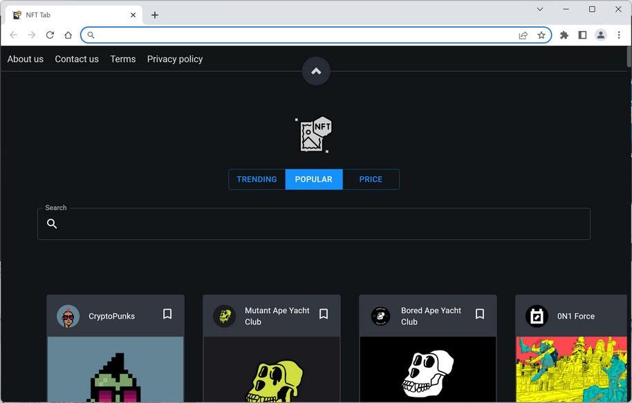Select the POPULAR tab
The height and width of the screenshot is (403, 632).
click(314, 179)
